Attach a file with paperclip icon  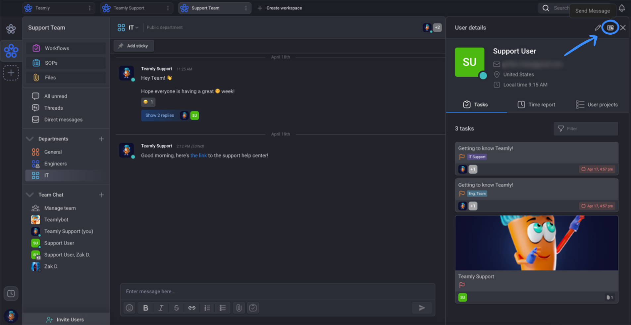pyautogui.click(x=239, y=308)
